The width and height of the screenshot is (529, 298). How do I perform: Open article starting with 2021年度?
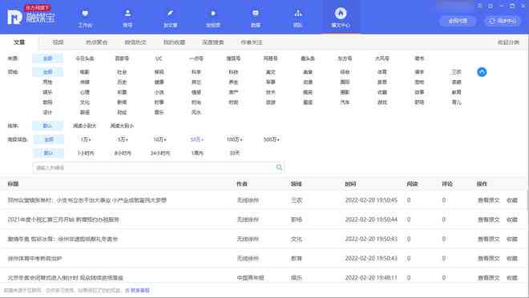coord(63,219)
